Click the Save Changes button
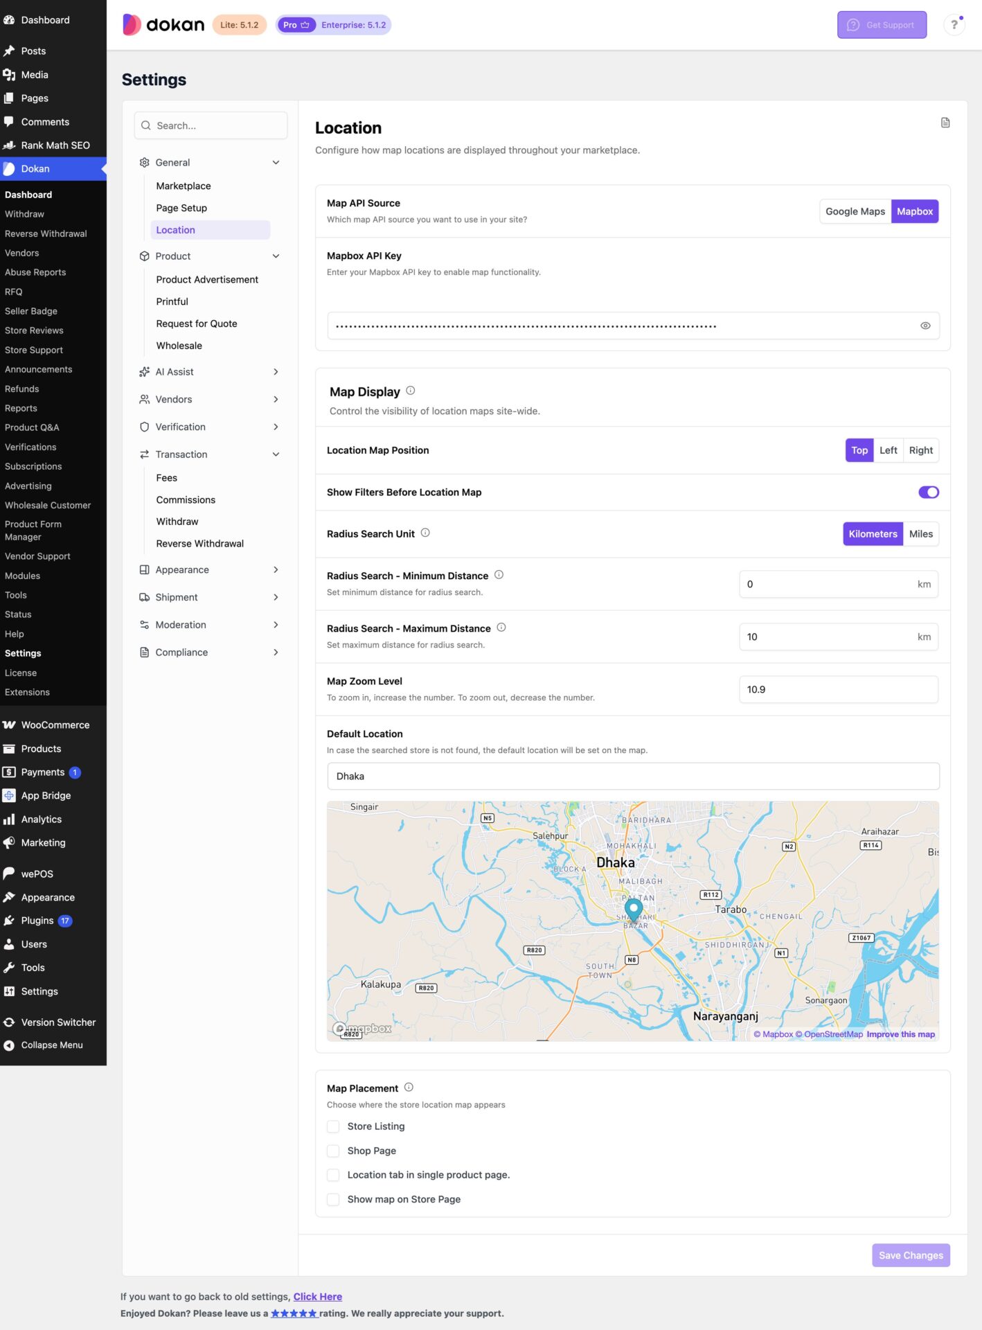 pos(911,1255)
